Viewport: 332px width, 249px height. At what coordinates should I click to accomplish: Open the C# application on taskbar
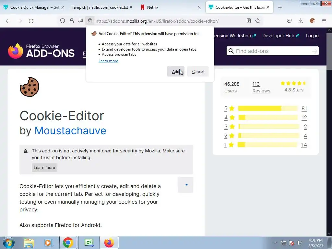[89, 243]
